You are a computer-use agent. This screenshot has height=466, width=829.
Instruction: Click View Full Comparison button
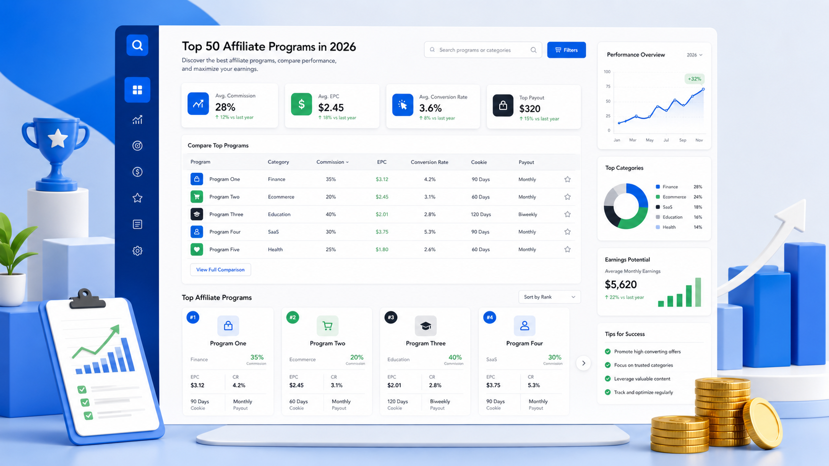pyautogui.click(x=220, y=269)
